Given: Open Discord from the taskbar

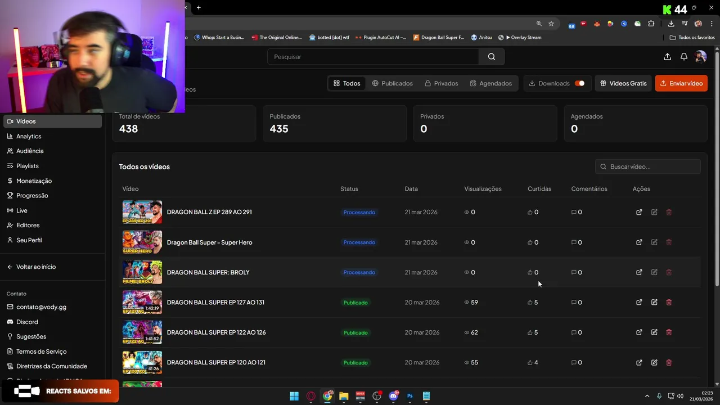Looking at the screenshot, I should point(394,396).
